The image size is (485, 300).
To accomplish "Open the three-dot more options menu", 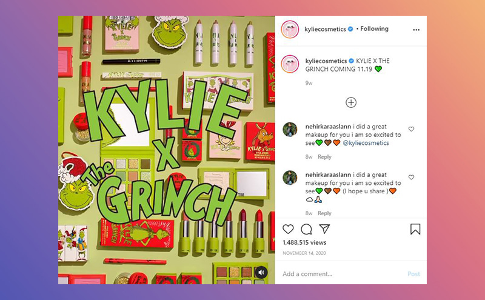I will coord(416,30).
